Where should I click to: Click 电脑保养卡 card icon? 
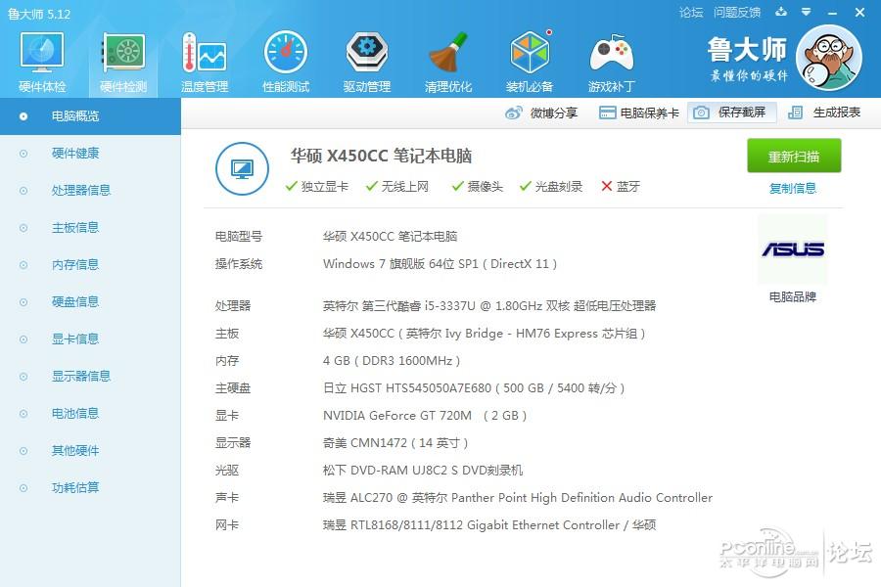click(x=607, y=113)
